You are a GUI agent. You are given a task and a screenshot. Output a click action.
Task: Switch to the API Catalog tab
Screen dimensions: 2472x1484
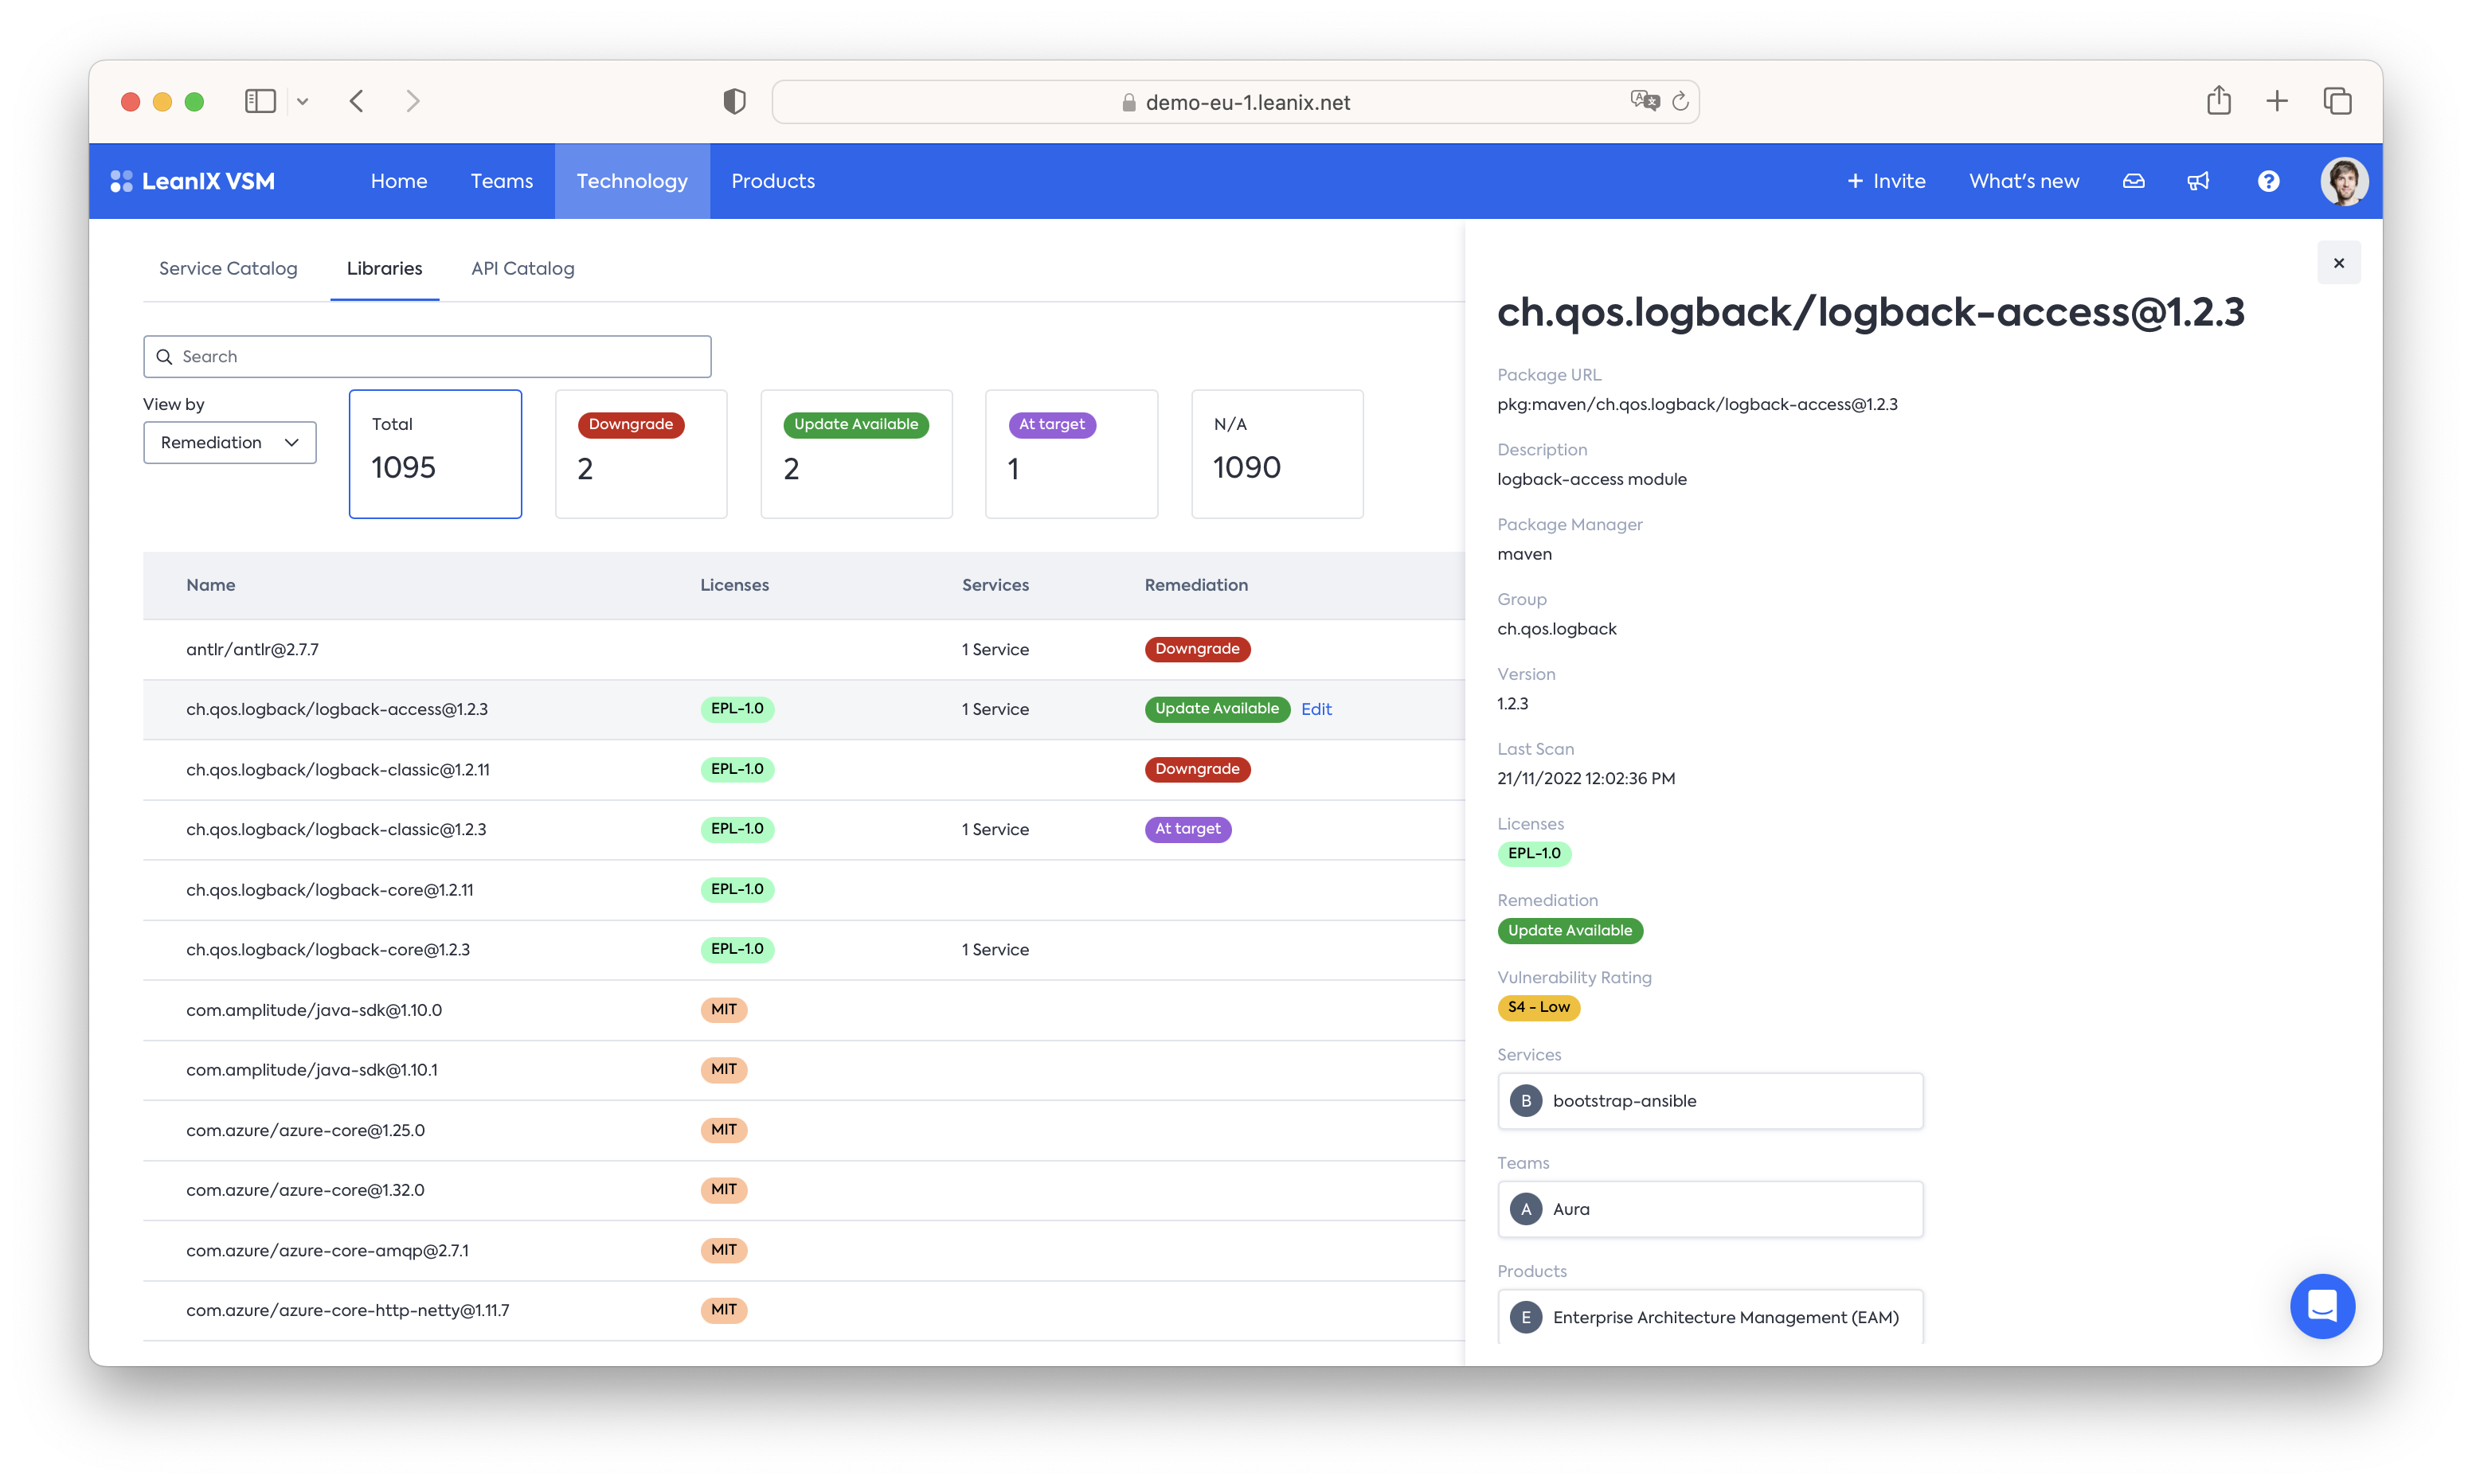pos(522,268)
